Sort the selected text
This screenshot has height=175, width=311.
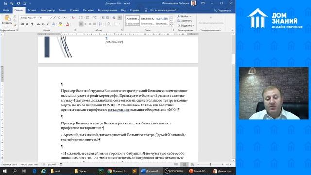coord(114,18)
